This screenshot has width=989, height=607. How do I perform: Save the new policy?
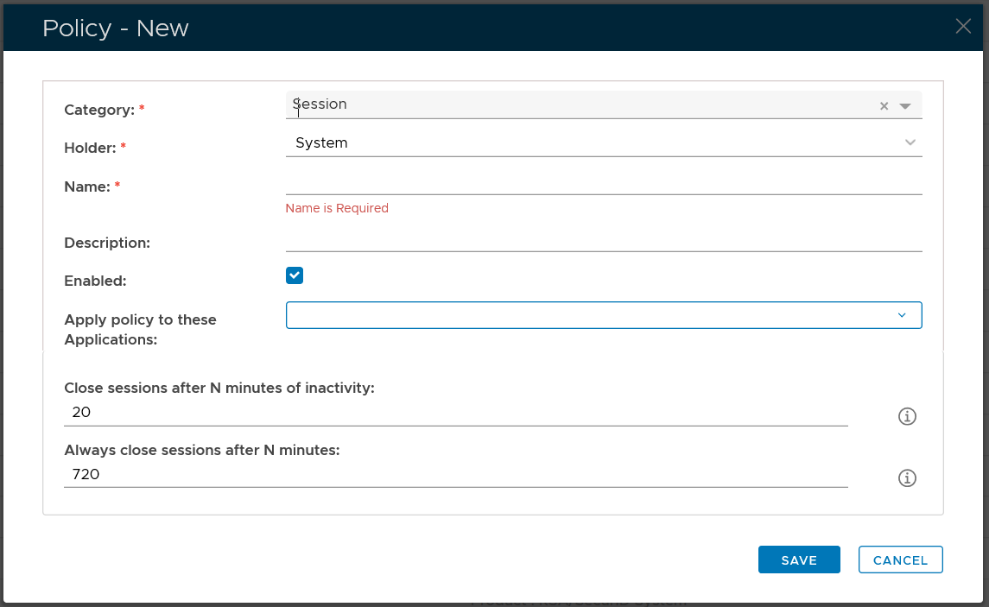coord(799,560)
